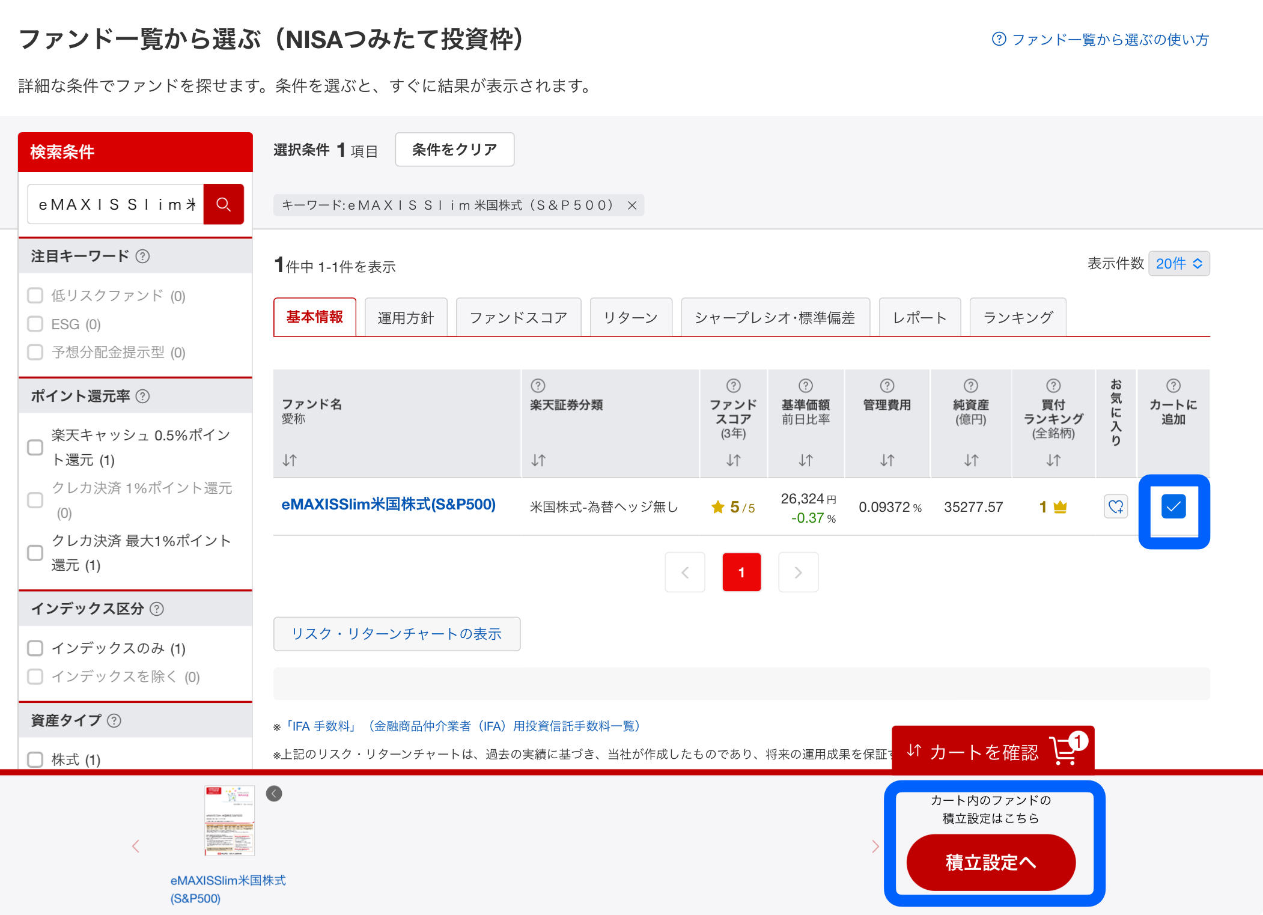Switch to リターン tab
This screenshot has height=915, width=1263.
[x=631, y=317]
